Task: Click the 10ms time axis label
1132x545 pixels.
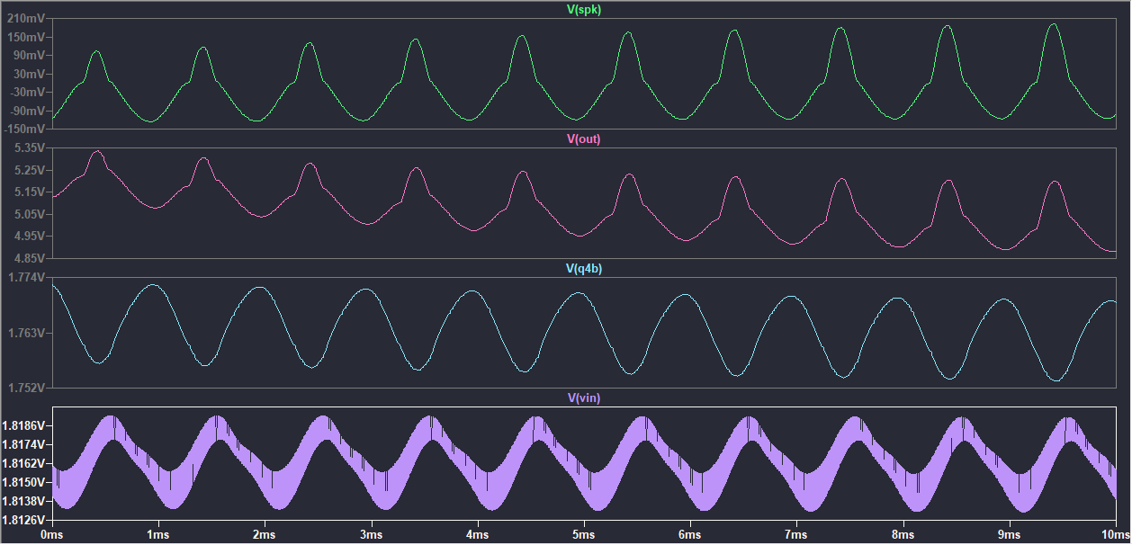Action: 1116,534
